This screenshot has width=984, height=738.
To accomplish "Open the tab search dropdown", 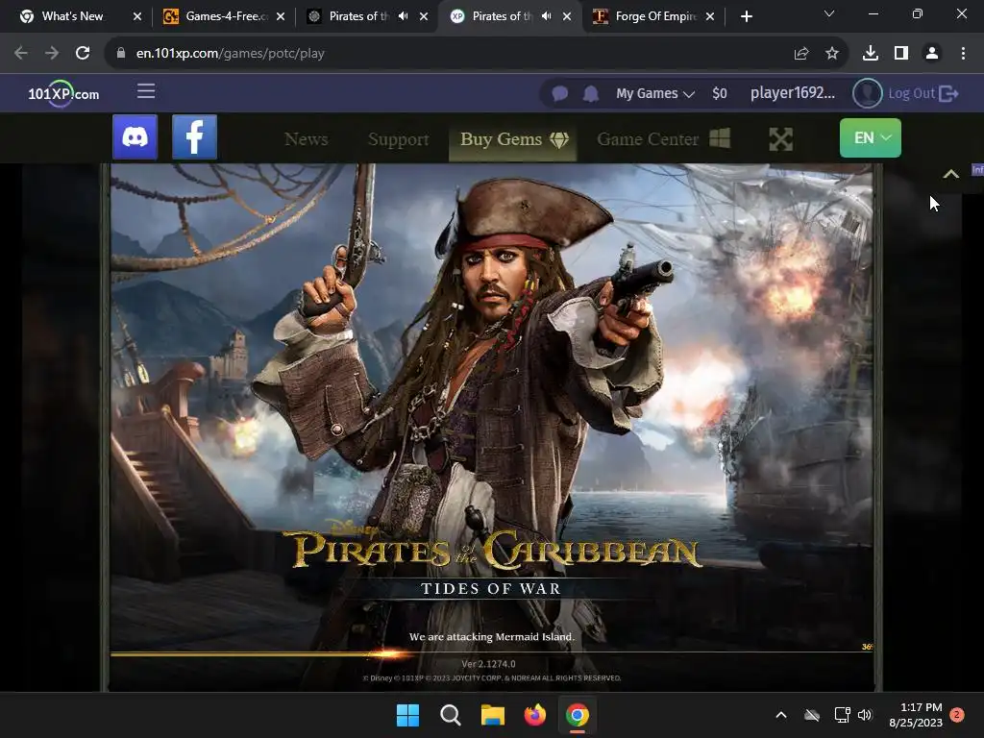I will (x=829, y=13).
